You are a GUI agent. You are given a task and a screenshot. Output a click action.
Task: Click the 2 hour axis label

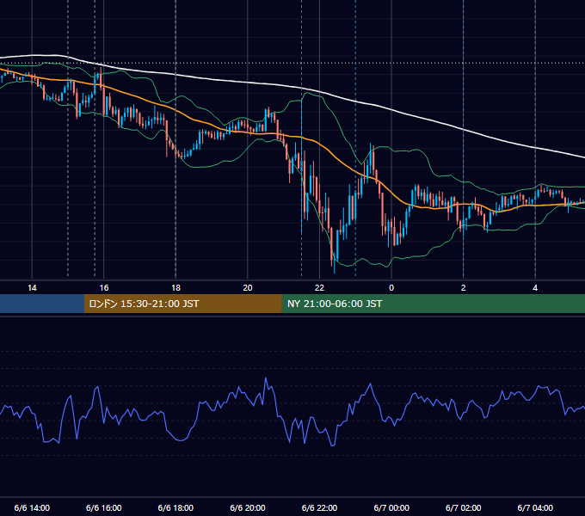[464, 288]
